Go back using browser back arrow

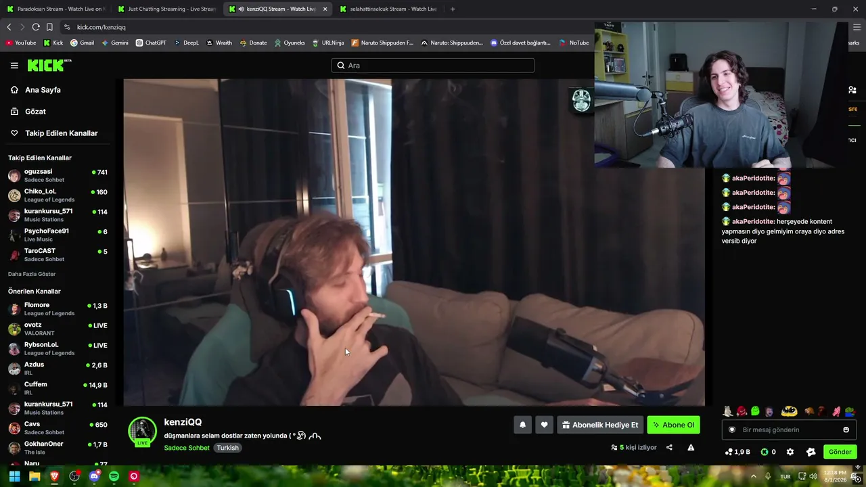[9, 27]
